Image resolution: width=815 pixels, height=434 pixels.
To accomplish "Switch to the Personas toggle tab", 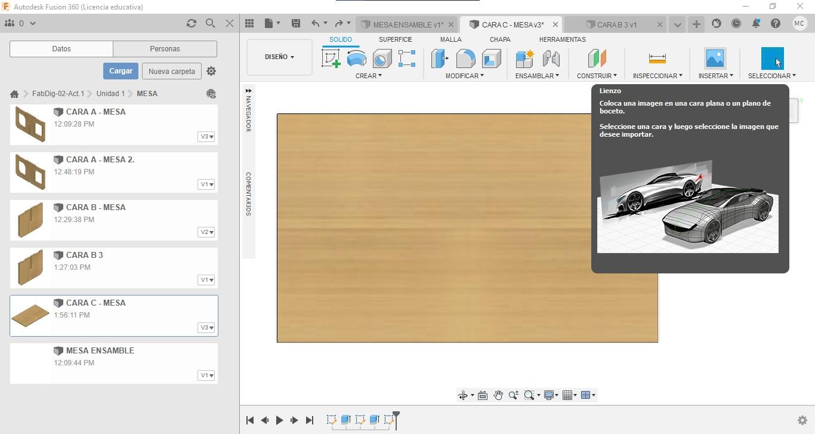I will [x=165, y=49].
